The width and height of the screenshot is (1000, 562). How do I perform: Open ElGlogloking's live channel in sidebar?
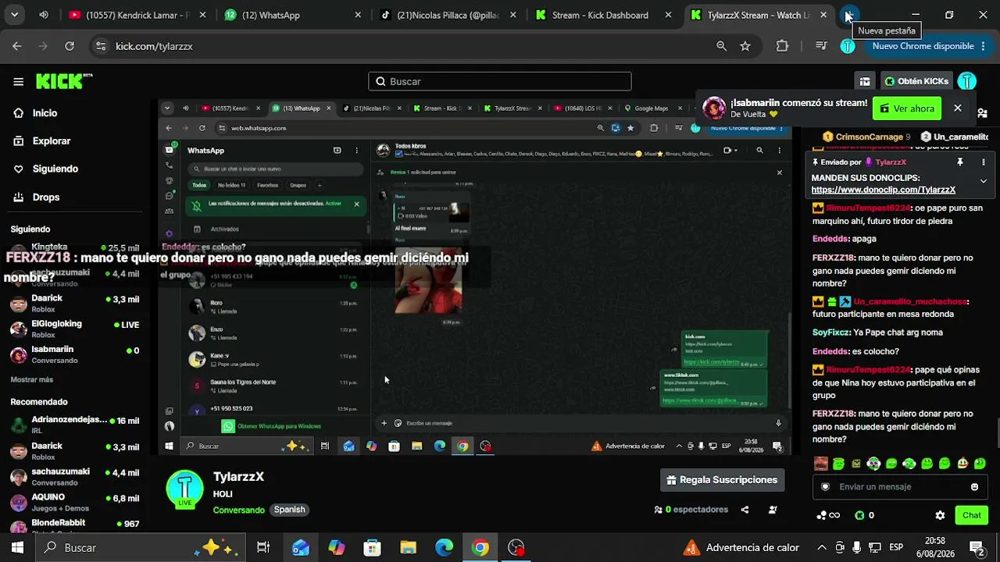click(76, 329)
